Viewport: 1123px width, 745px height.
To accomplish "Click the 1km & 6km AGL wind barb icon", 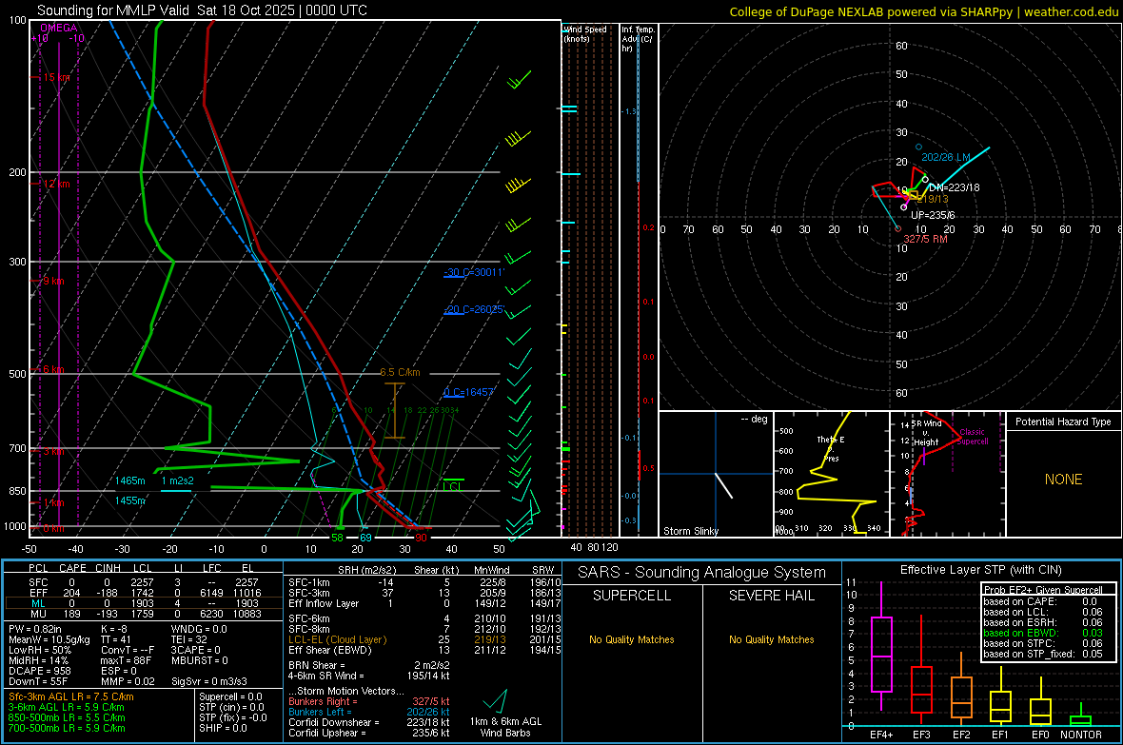I will pyautogui.click(x=497, y=700).
